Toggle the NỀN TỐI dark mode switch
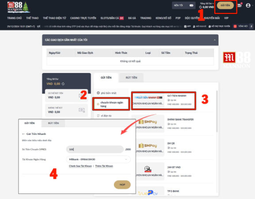 (191, 6)
